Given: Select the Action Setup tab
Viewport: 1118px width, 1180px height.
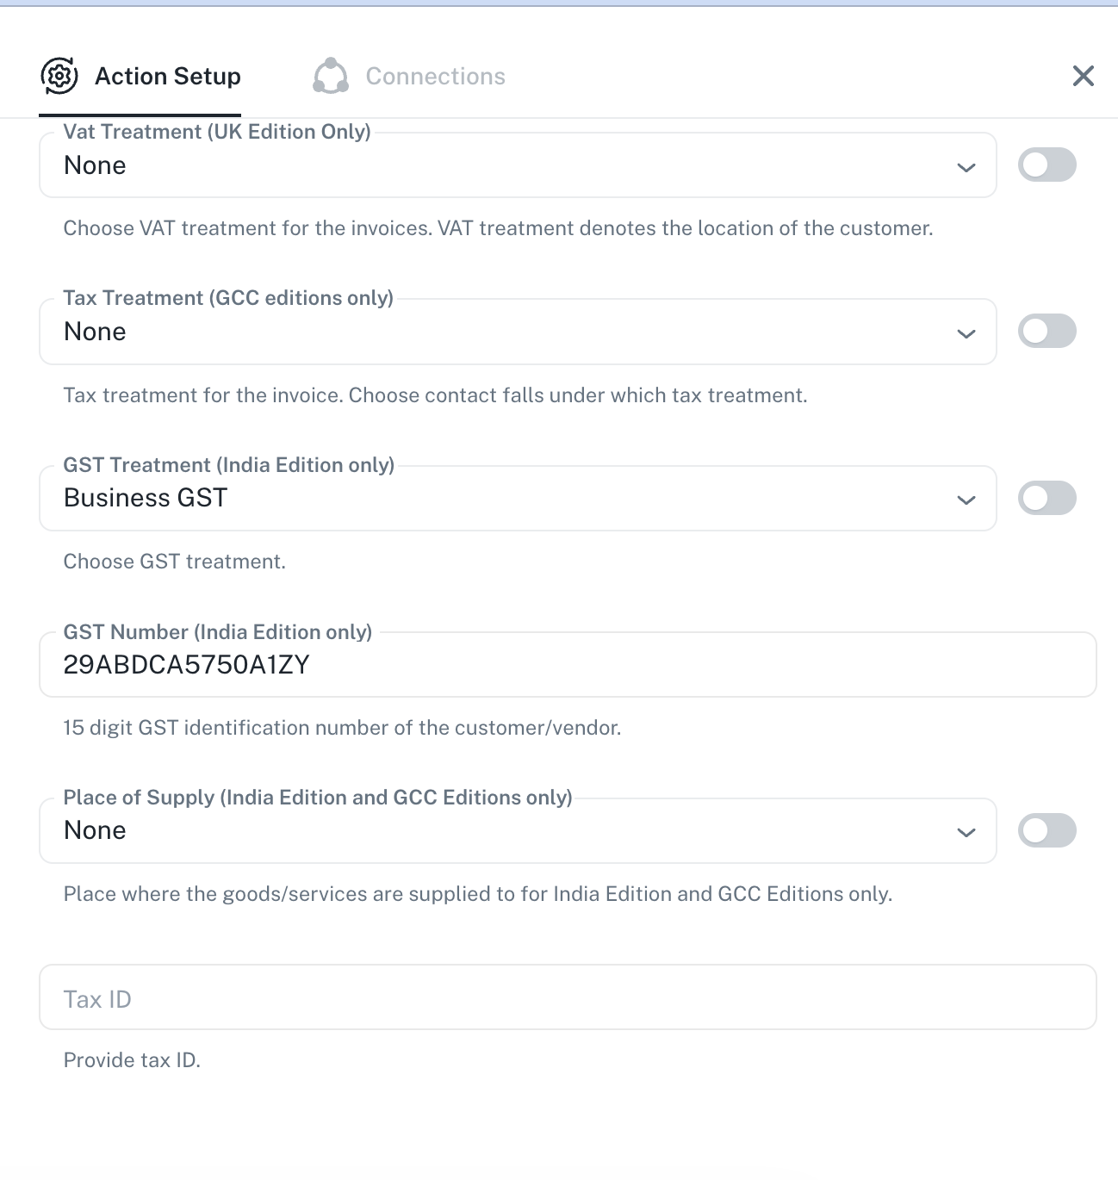Looking at the screenshot, I should (167, 77).
